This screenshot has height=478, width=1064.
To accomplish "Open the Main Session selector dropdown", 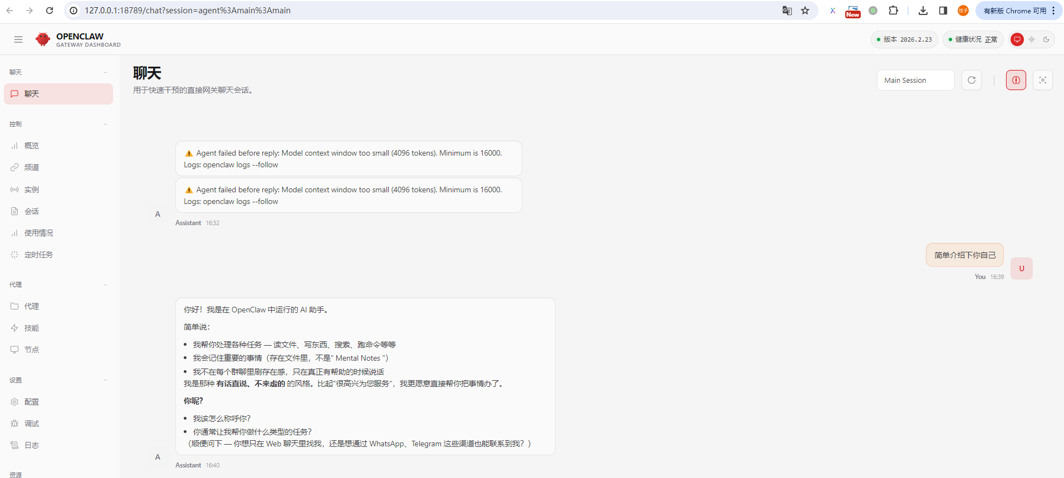I will tap(915, 80).
